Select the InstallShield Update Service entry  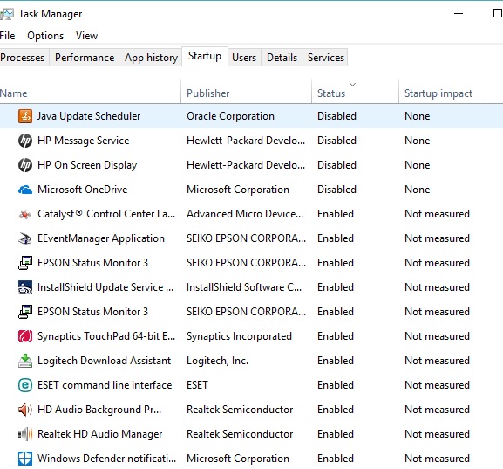(x=105, y=287)
